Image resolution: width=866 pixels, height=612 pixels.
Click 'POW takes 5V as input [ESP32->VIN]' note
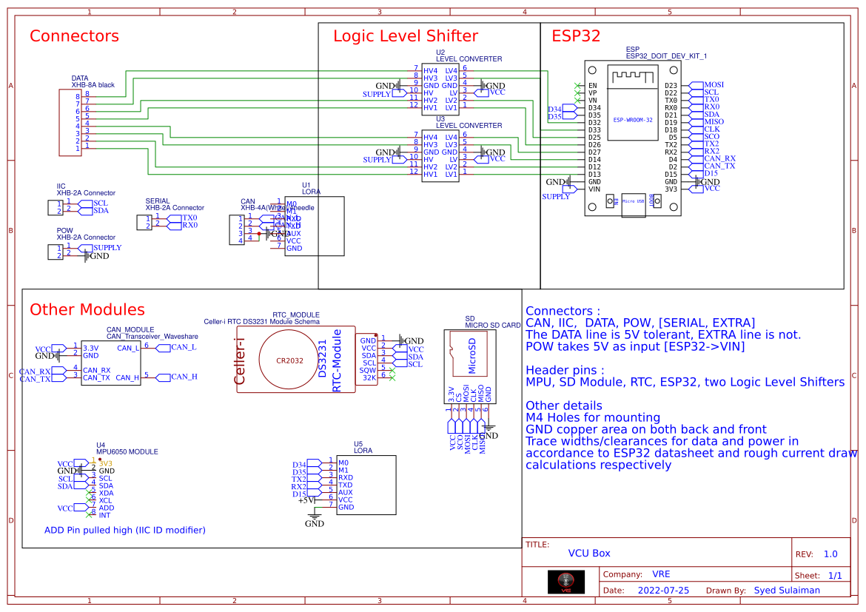[x=635, y=347]
